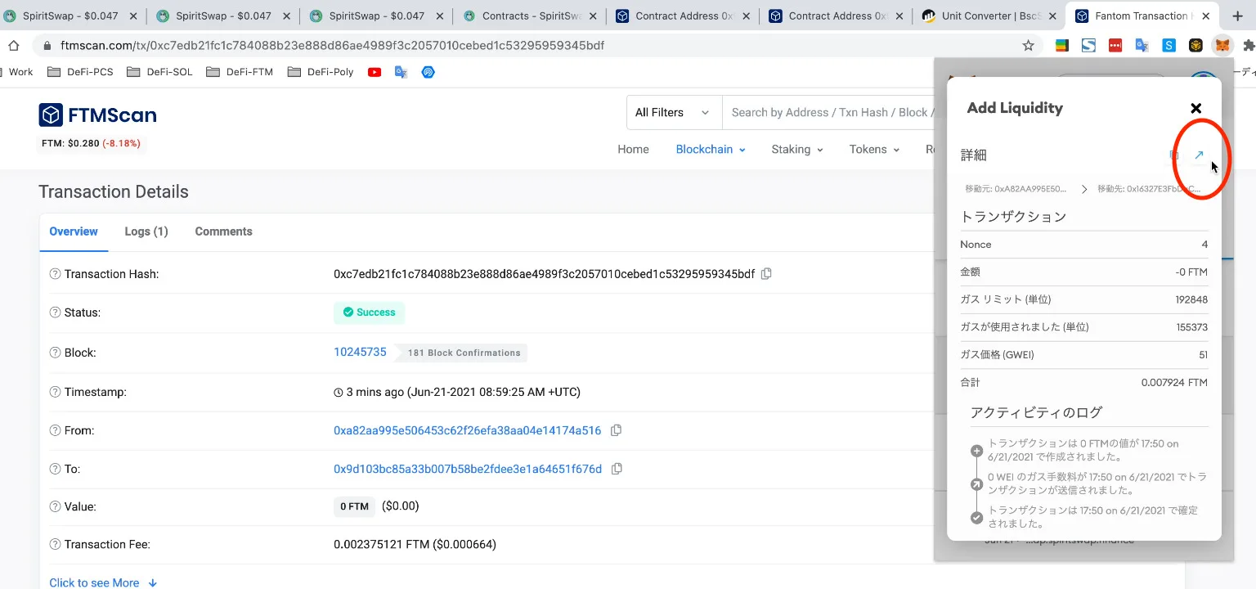This screenshot has height=589, width=1256.
Task: Open the DeFi-FTM bookmarks folder
Action: coord(240,72)
